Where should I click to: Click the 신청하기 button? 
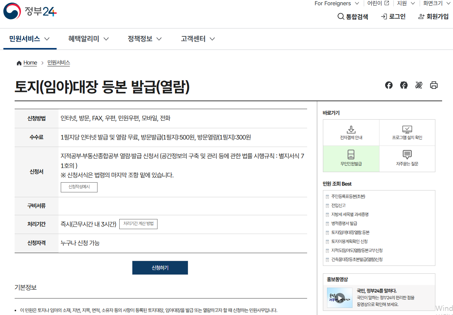pyautogui.click(x=160, y=267)
